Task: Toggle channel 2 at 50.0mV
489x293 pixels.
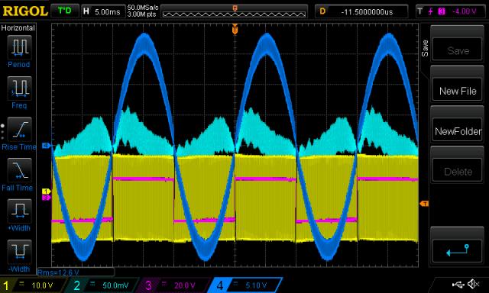Action: [x=103, y=285]
